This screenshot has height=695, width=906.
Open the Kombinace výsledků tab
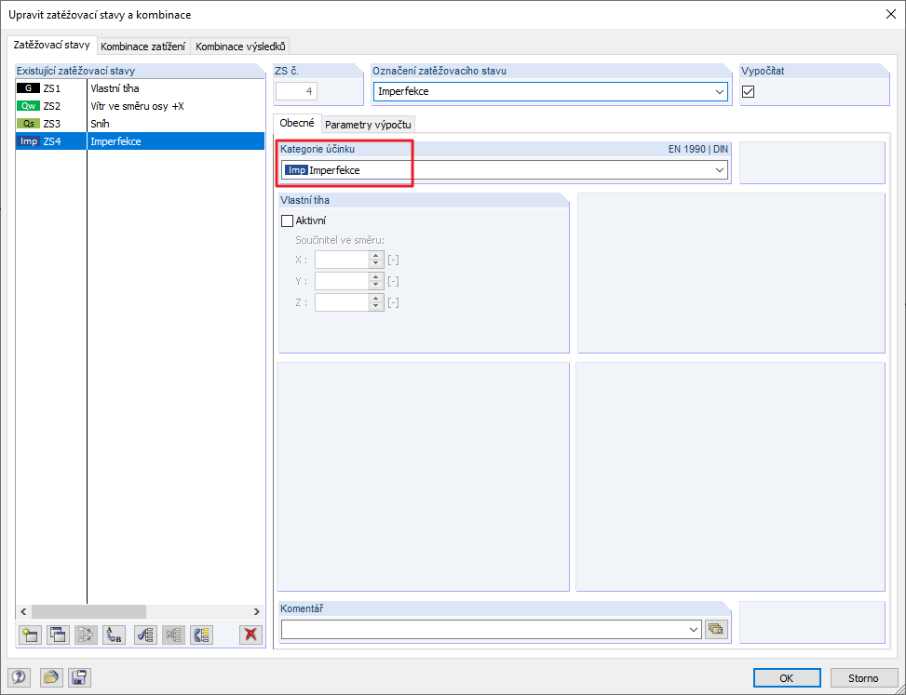pos(240,47)
